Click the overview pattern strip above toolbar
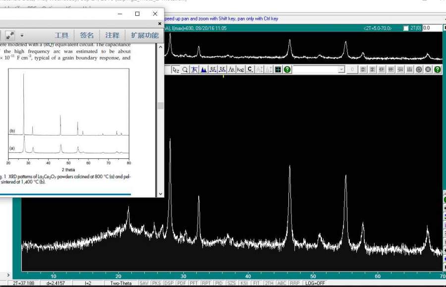Image resolution: width=446 pixels, height=287 pixels. 303,47
